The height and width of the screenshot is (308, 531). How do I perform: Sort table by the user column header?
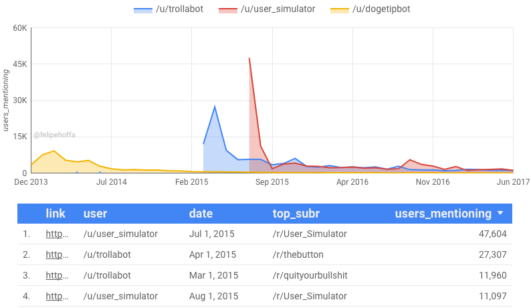95,214
